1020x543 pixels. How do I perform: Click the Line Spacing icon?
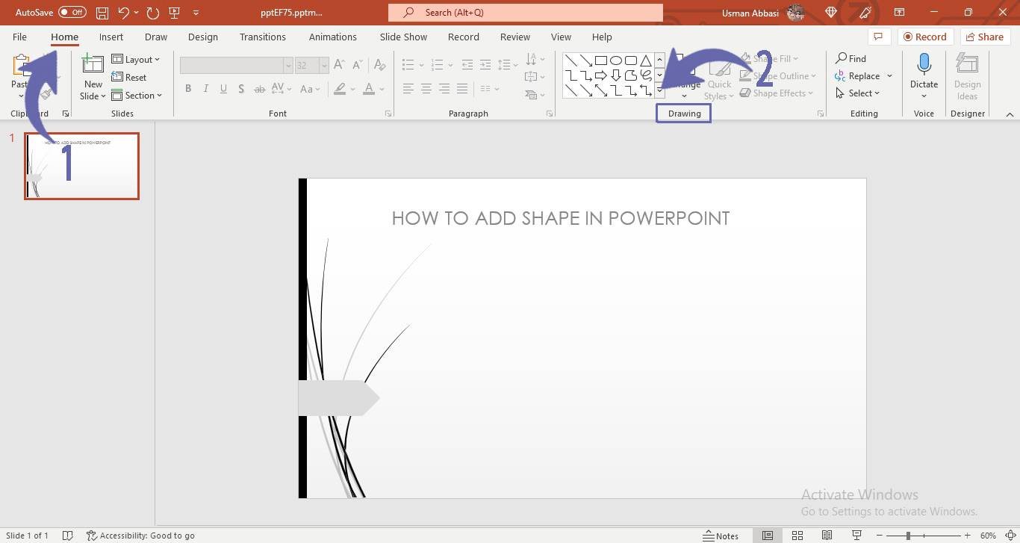coord(506,66)
